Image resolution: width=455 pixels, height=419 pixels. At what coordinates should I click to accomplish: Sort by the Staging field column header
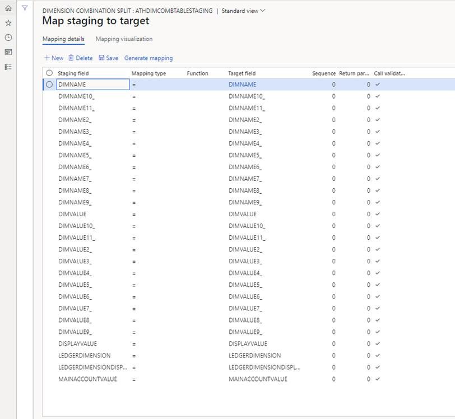[x=73, y=73]
